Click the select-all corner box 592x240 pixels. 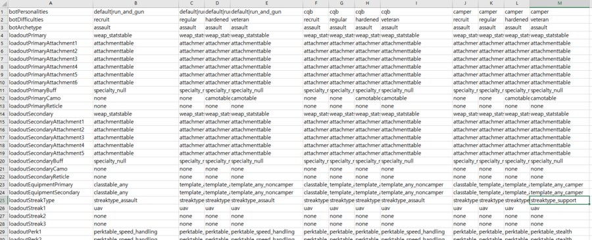click(x=4, y=3)
